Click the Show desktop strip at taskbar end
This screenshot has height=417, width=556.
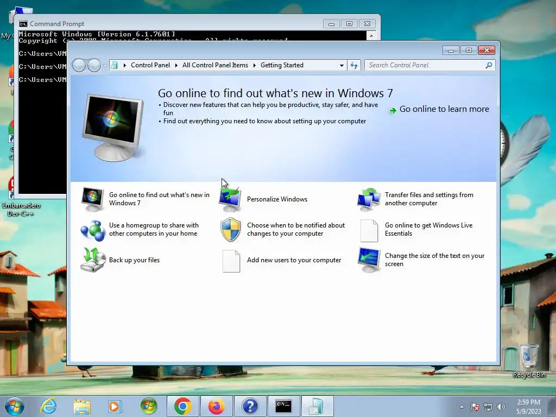[552, 406]
